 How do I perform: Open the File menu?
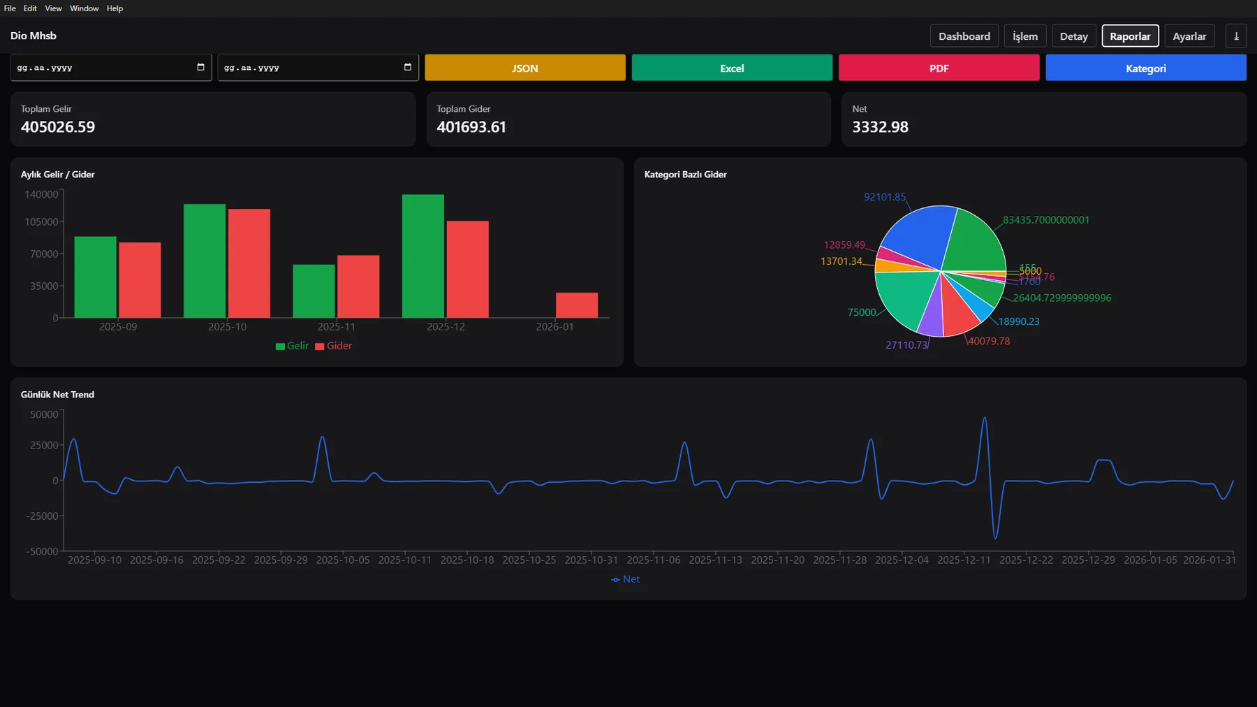pos(10,8)
